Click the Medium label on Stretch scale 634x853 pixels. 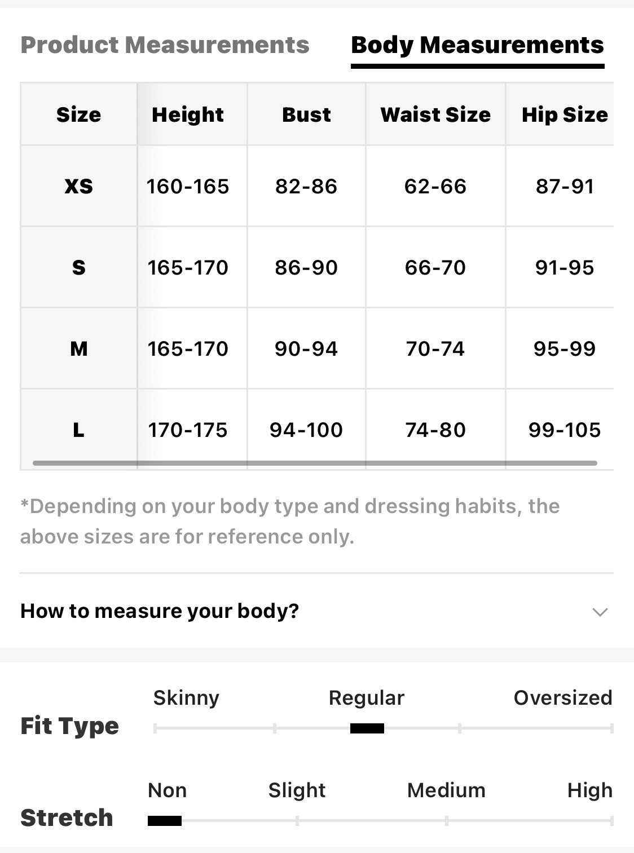coord(446,790)
